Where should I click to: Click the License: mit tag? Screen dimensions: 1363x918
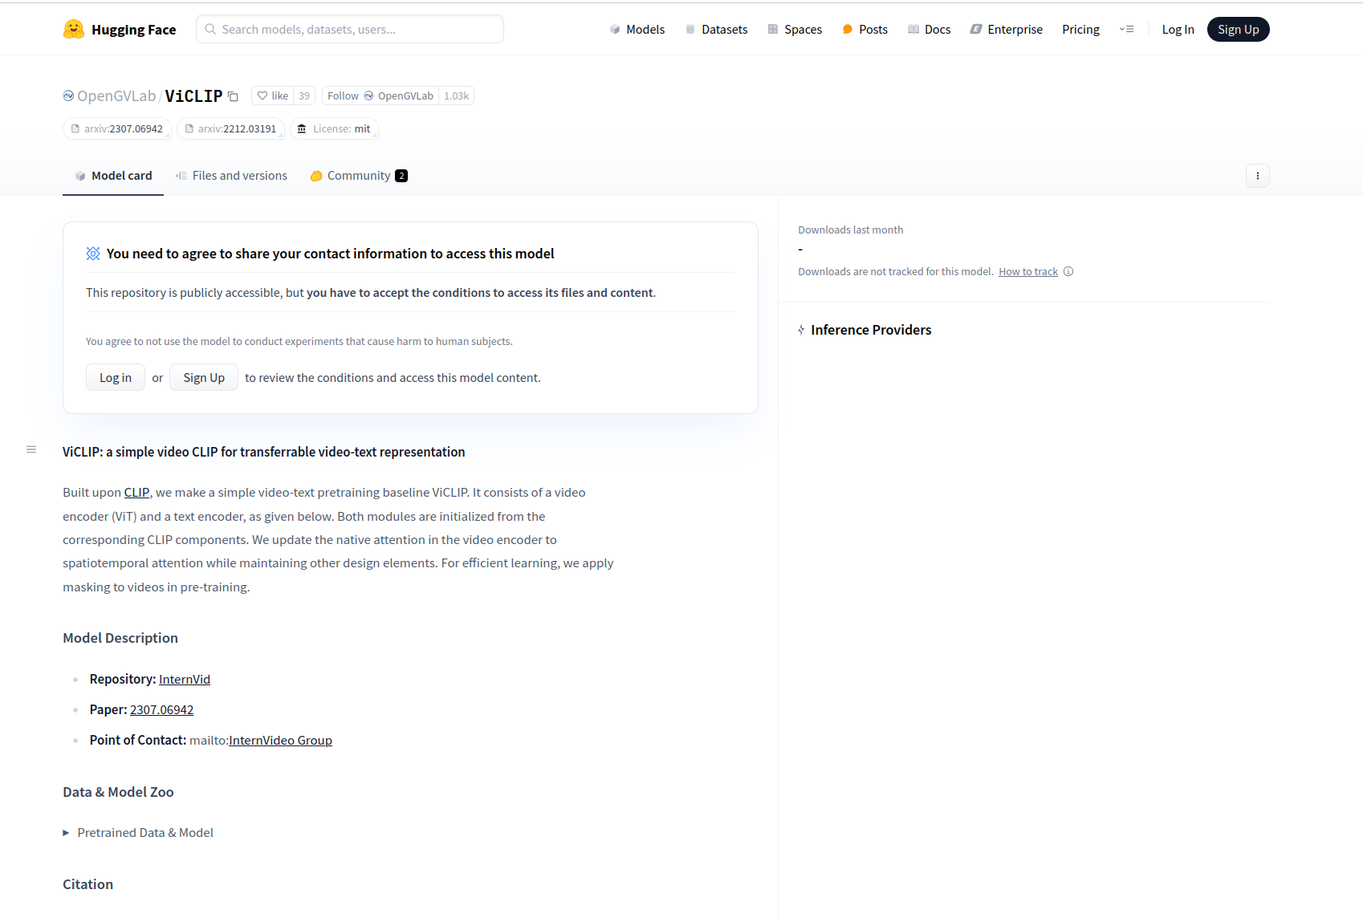pos(334,128)
